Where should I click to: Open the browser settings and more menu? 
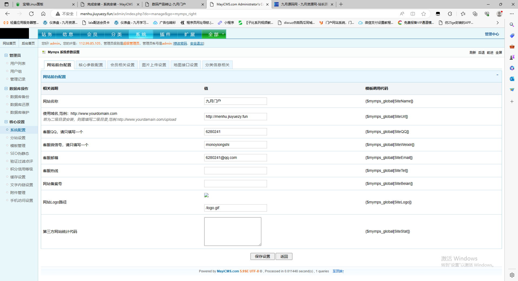(512, 14)
